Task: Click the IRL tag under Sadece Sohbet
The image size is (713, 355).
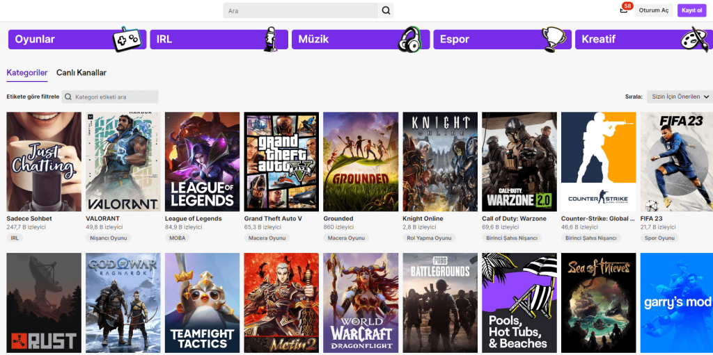Action: [15, 238]
